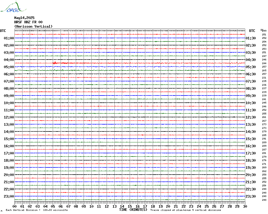Click the station code 'HRSF HHZ FR 00'
This screenshot has height=214, width=268.
[28, 22]
